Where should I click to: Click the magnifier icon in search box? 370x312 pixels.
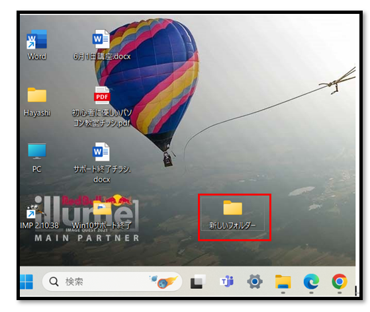[x=54, y=282]
